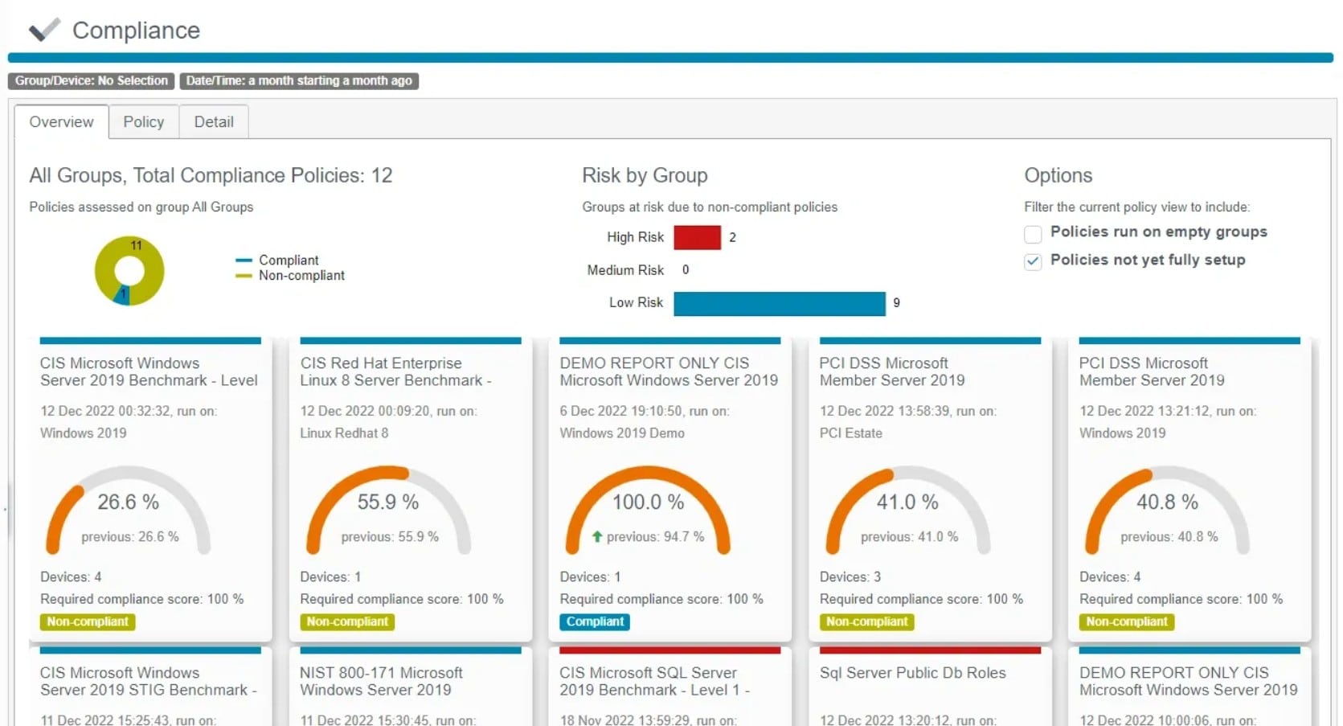Viewport: 1343px width, 726px height.
Task: Switch to the Policy tab
Action: coord(143,121)
